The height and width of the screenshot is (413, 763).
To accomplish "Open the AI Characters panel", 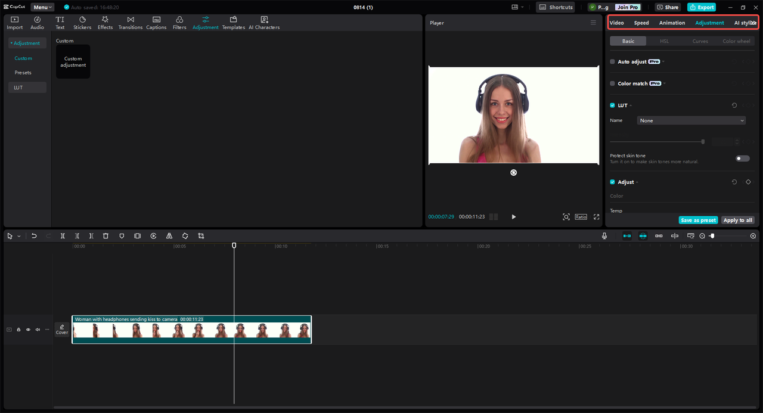I will [x=264, y=23].
